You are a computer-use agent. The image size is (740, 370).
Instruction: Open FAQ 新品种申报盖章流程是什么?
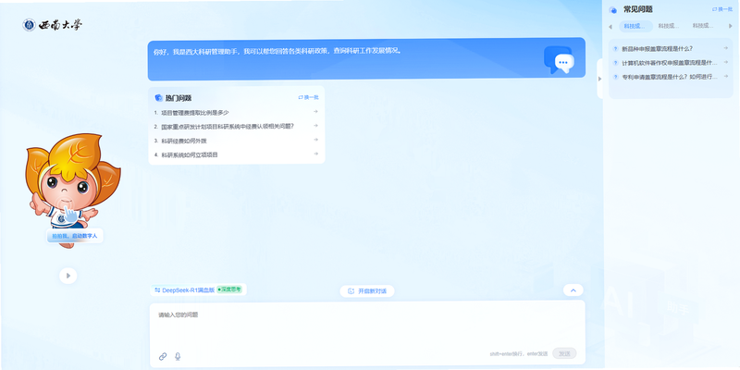(657, 49)
